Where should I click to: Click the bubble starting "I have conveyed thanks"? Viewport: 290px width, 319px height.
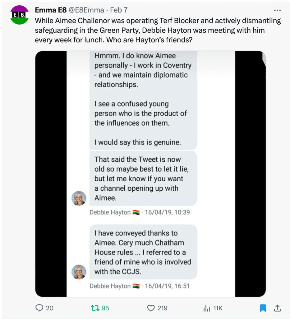pyautogui.click(x=143, y=252)
